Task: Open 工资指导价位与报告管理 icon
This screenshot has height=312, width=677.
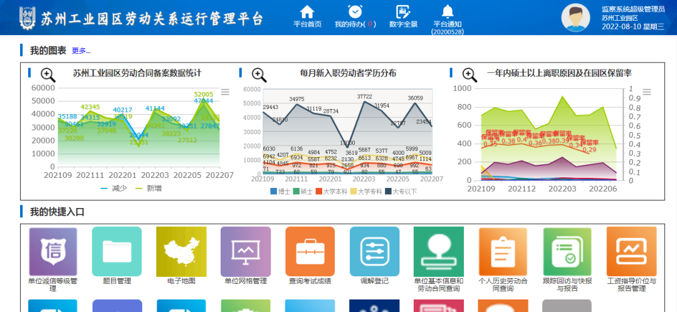Action: coord(631,252)
